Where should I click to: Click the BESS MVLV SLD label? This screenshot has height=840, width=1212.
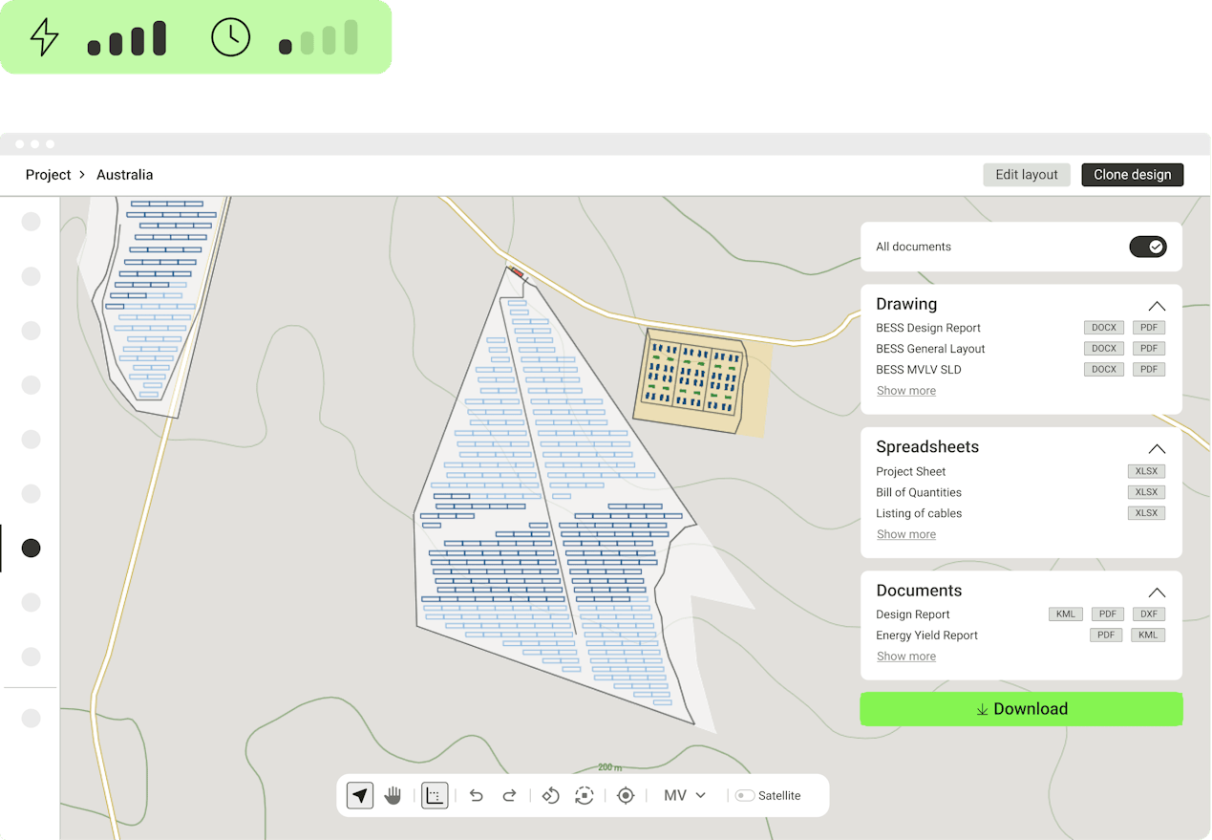pyautogui.click(x=919, y=370)
